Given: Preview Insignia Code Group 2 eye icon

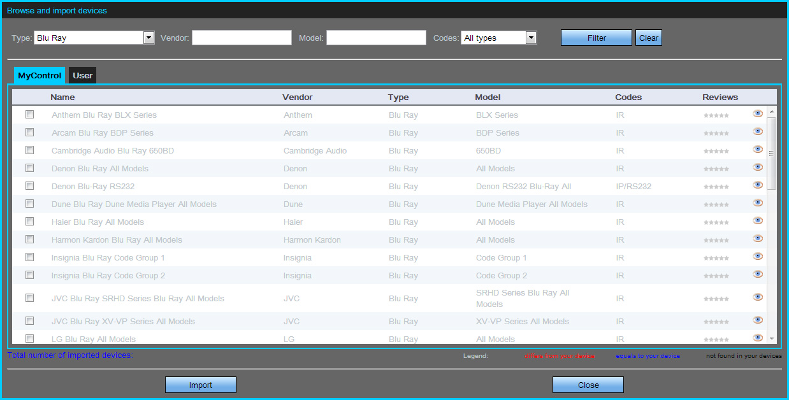Looking at the screenshot, I should 758,274.
